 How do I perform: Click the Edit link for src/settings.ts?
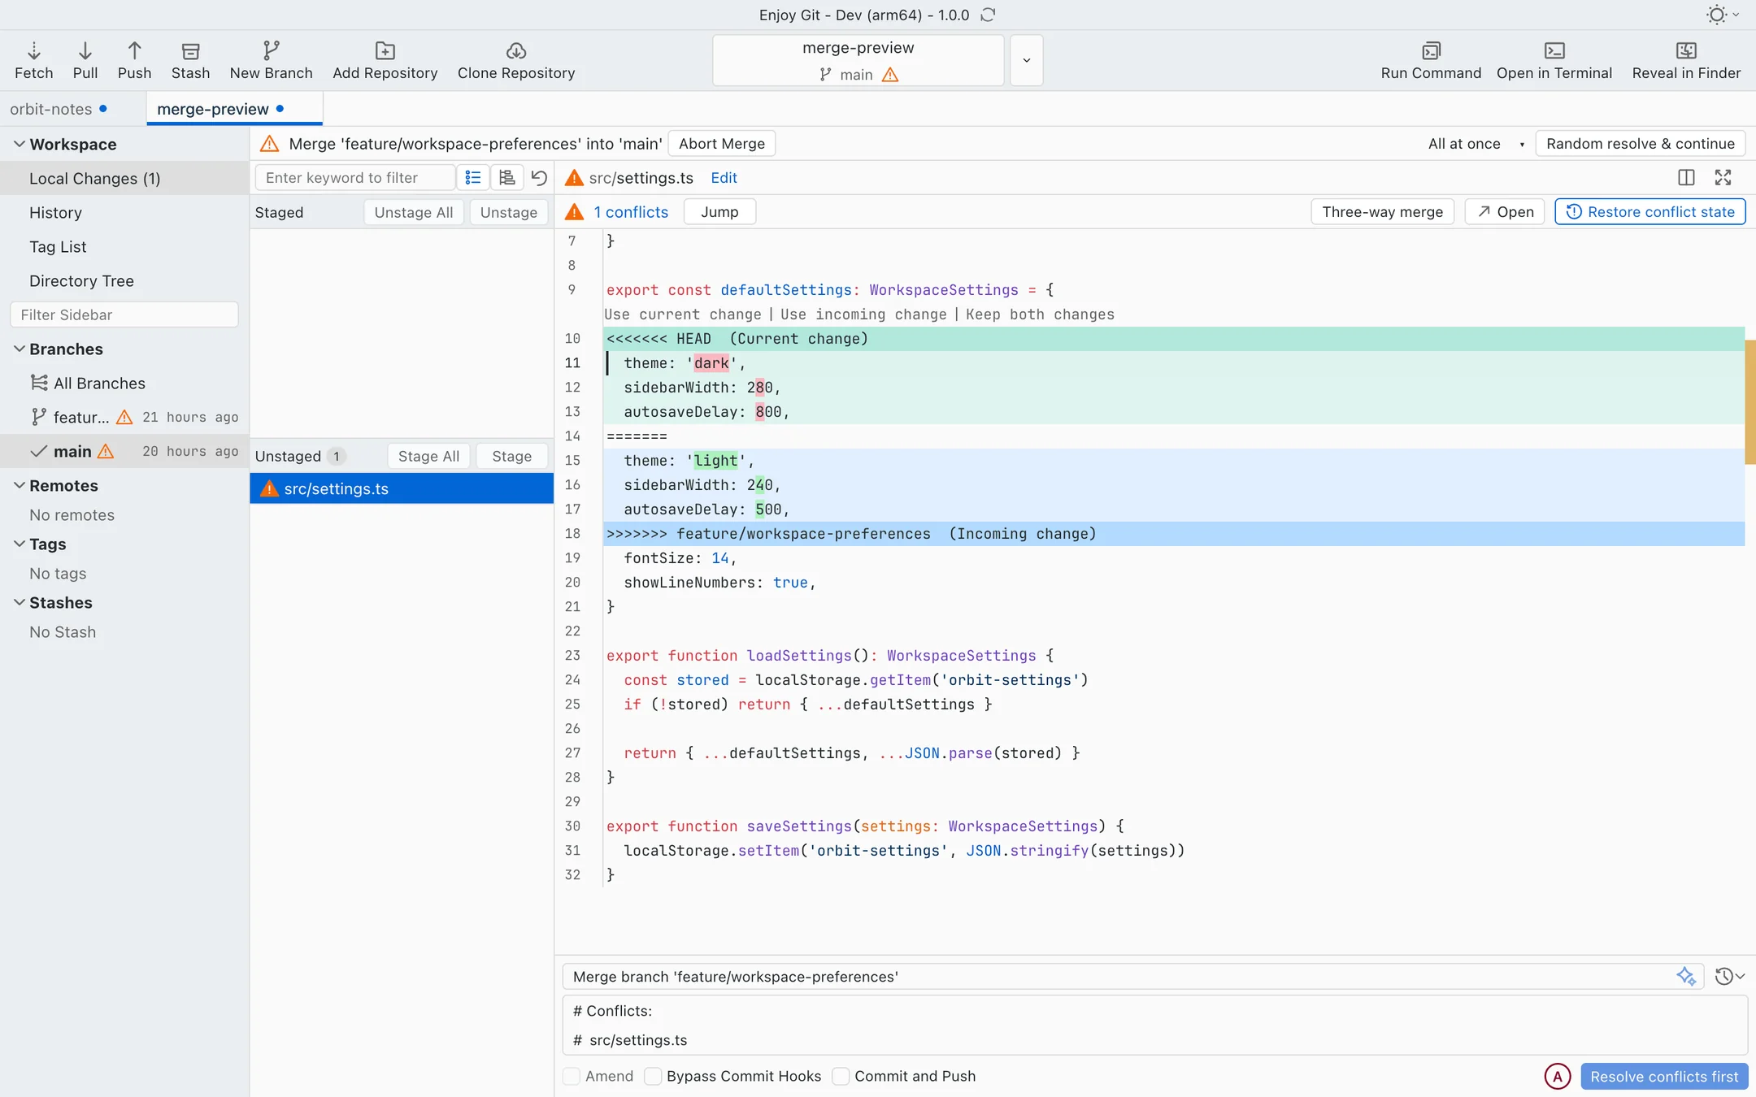[x=724, y=178]
